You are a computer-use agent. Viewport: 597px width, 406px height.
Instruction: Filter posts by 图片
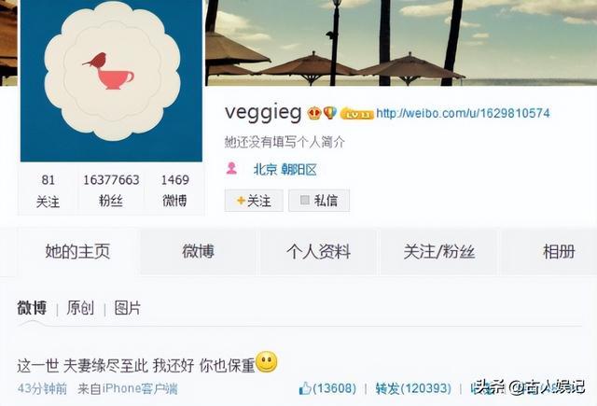click(128, 308)
